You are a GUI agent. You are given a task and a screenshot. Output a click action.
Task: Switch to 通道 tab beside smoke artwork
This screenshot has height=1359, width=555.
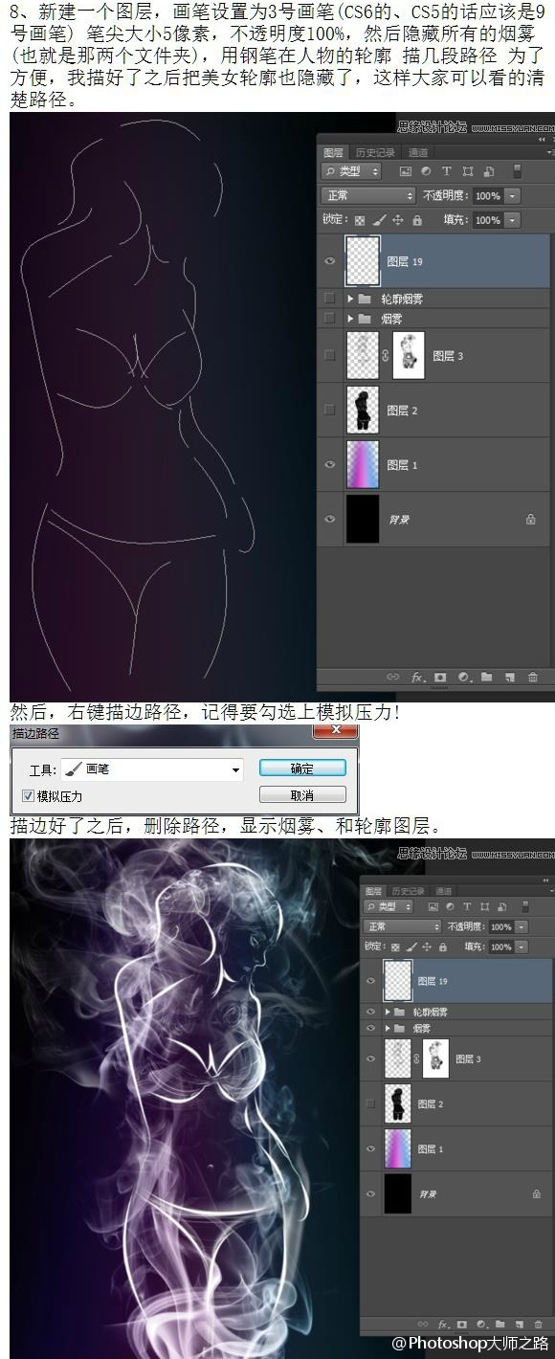click(443, 891)
